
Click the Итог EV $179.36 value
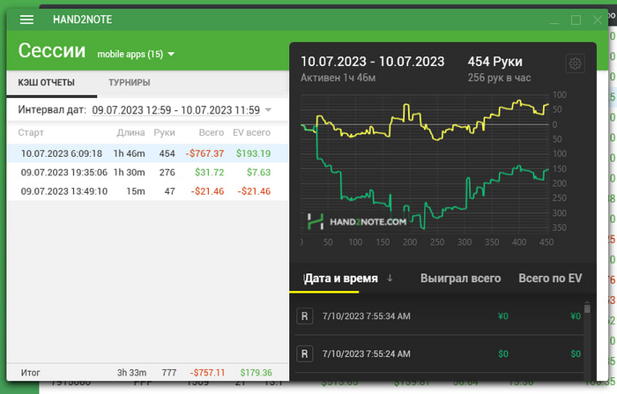(x=256, y=372)
